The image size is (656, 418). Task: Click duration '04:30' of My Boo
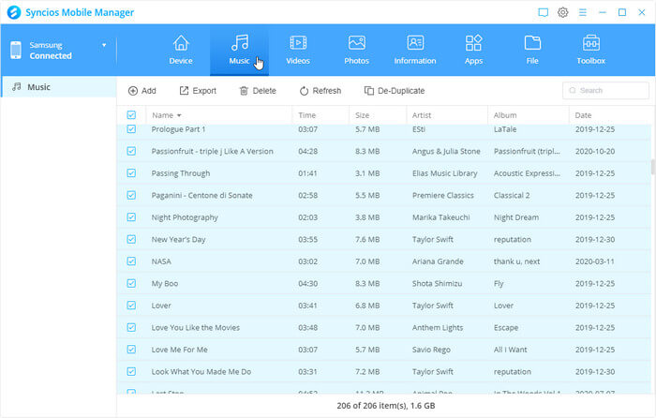coord(308,284)
